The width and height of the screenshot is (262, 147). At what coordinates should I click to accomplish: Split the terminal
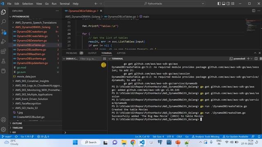pos(256,59)
